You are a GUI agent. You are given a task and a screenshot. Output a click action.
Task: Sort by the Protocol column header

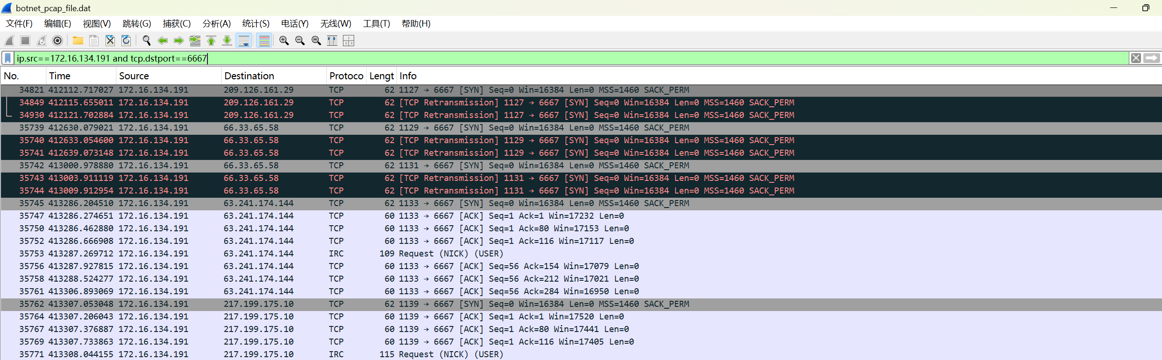(x=346, y=76)
